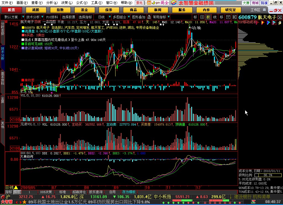
Task: Toggle the 权 rights-adjustment button
Action: [x=208, y=17]
